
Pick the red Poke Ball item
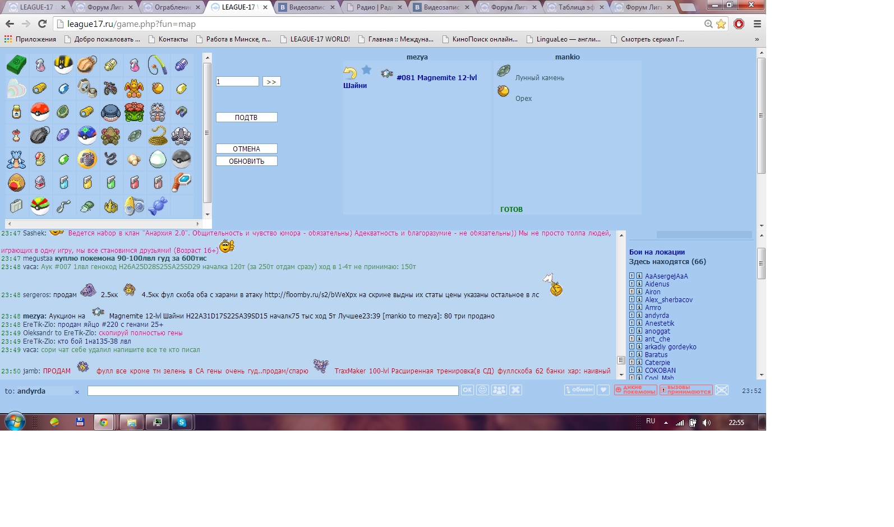tap(40, 112)
